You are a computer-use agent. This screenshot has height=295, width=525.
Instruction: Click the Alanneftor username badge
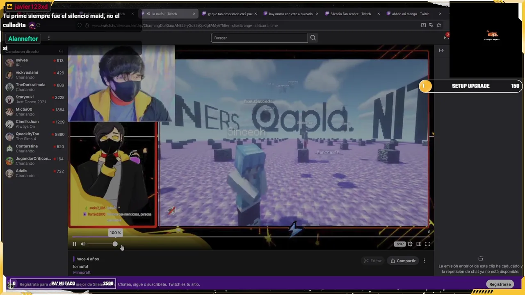[x=23, y=39]
